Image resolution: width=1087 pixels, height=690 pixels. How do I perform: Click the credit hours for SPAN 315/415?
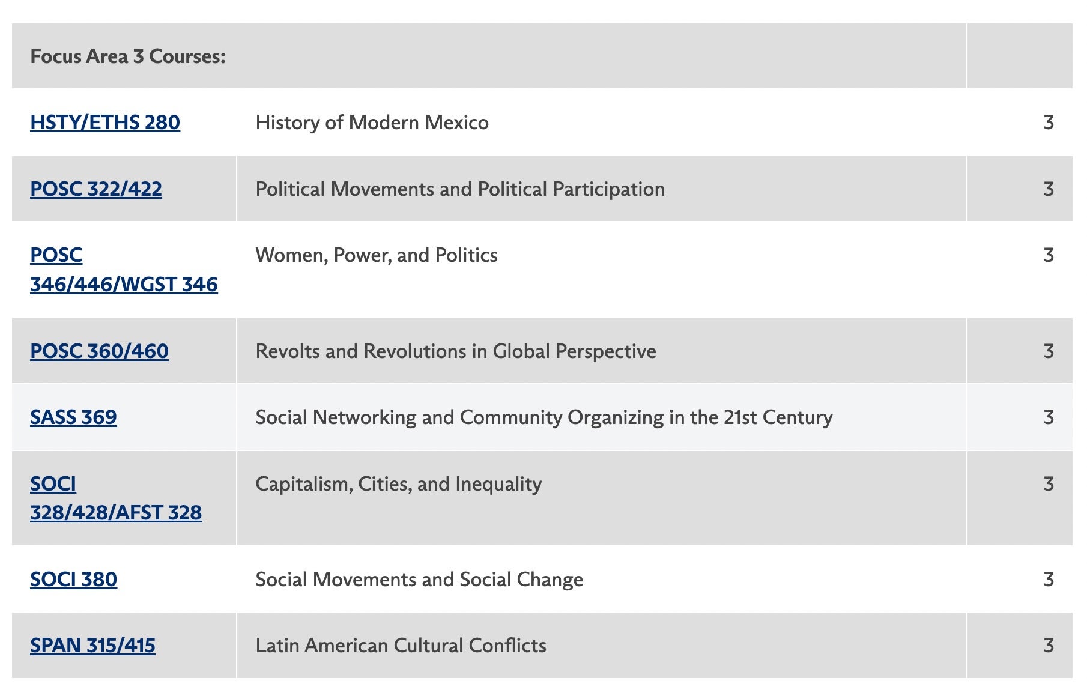point(1049,646)
